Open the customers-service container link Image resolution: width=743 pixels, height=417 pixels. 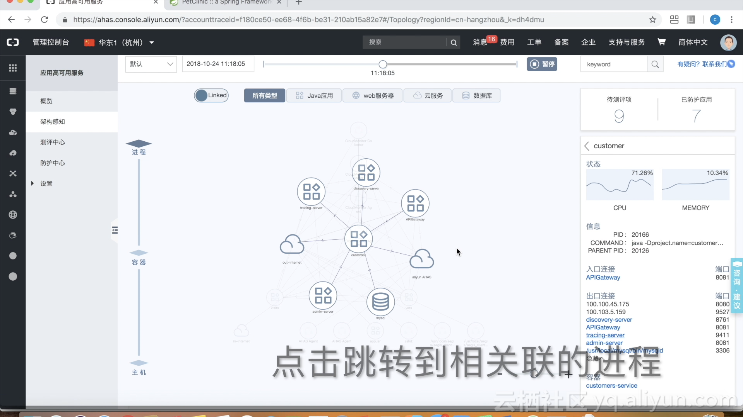click(x=611, y=385)
